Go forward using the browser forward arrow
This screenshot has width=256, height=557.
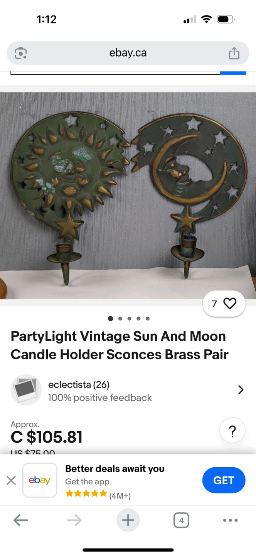click(74, 520)
